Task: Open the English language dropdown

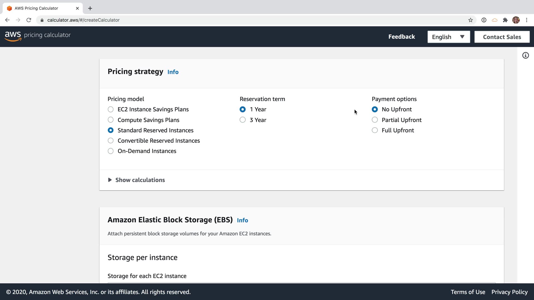Action: tap(448, 37)
